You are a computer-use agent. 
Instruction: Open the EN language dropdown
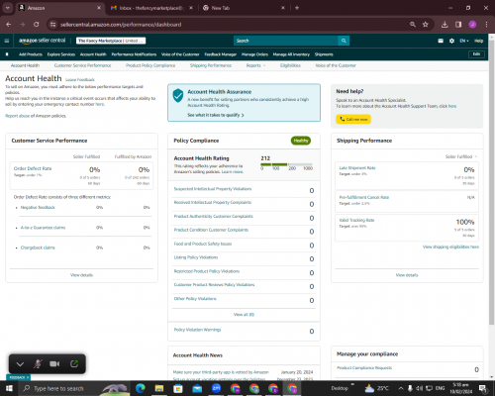464,41
